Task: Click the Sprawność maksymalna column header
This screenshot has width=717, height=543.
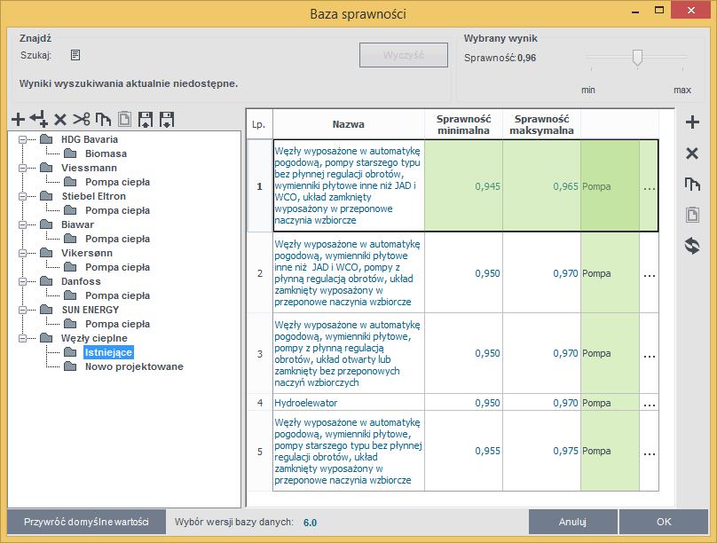Action: (541, 124)
